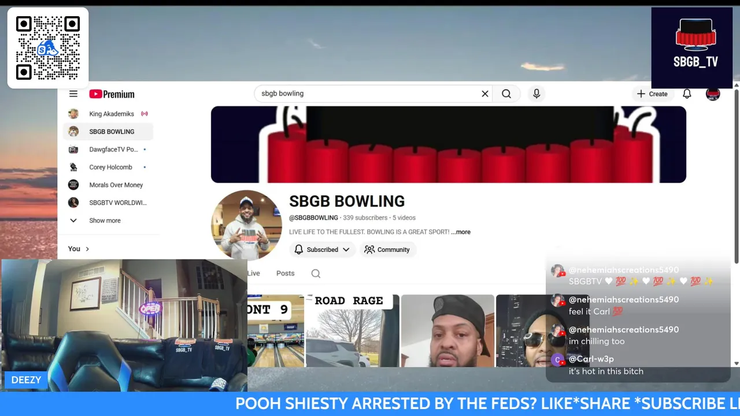The height and width of the screenshot is (416, 740).
Task: Open the Subscribed dropdown menu
Action: click(322, 250)
